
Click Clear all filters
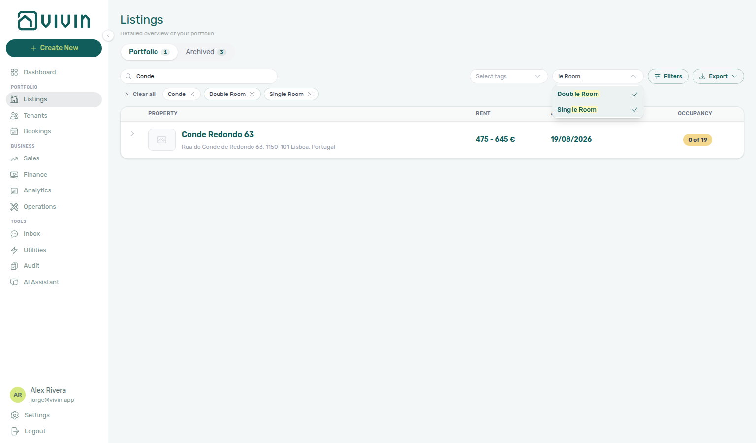(x=140, y=94)
